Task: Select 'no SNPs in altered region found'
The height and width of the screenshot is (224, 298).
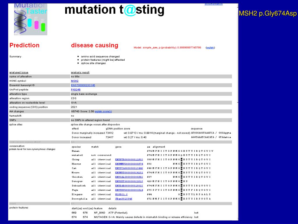Action: [x=90, y=120]
